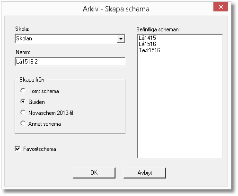Viewport: 238px width, 196px height.
Task: Uncheck the Favoritschema checkbox
Action: tap(18, 149)
